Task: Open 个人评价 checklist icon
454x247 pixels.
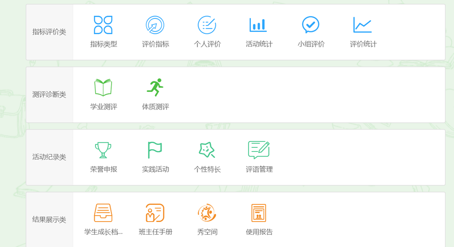Action: (x=207, y=25)
